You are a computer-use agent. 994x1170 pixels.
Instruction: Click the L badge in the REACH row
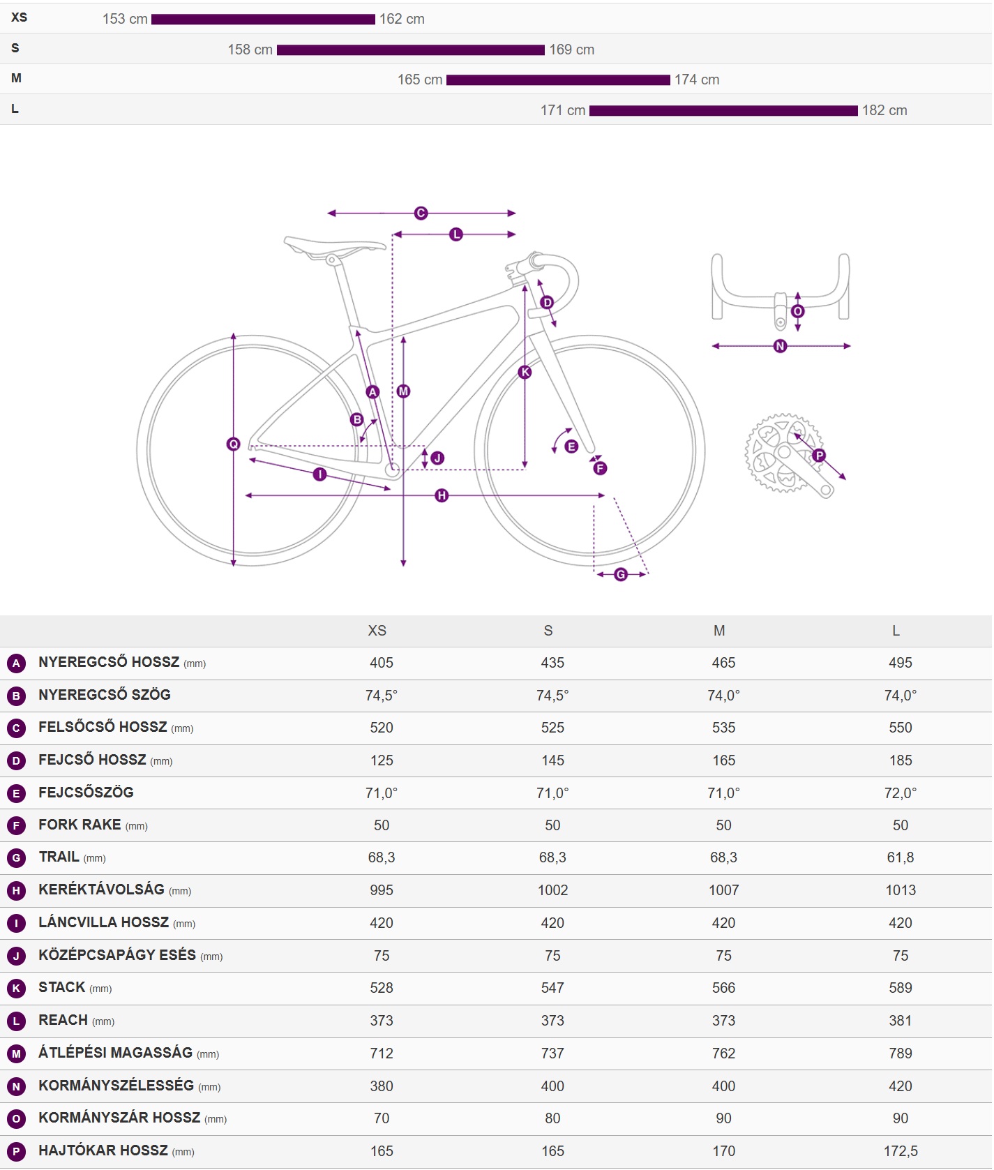[16, 1021]
